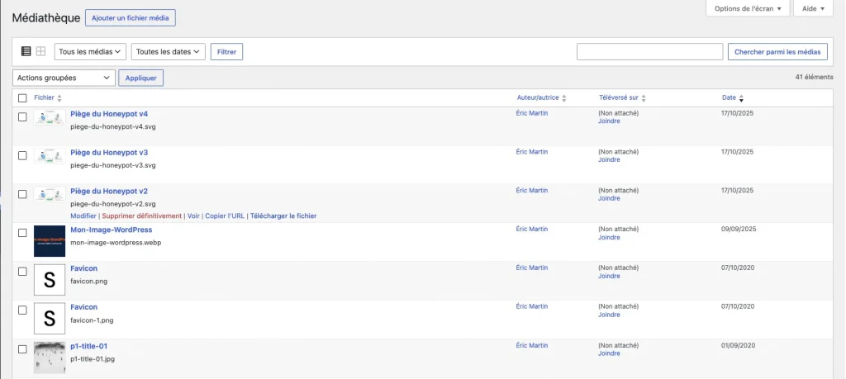Click Joindre for Piège du Honeypot v3
Viewport: 846px width, 379px height.
pyautogui.click(x=609, y=159)
